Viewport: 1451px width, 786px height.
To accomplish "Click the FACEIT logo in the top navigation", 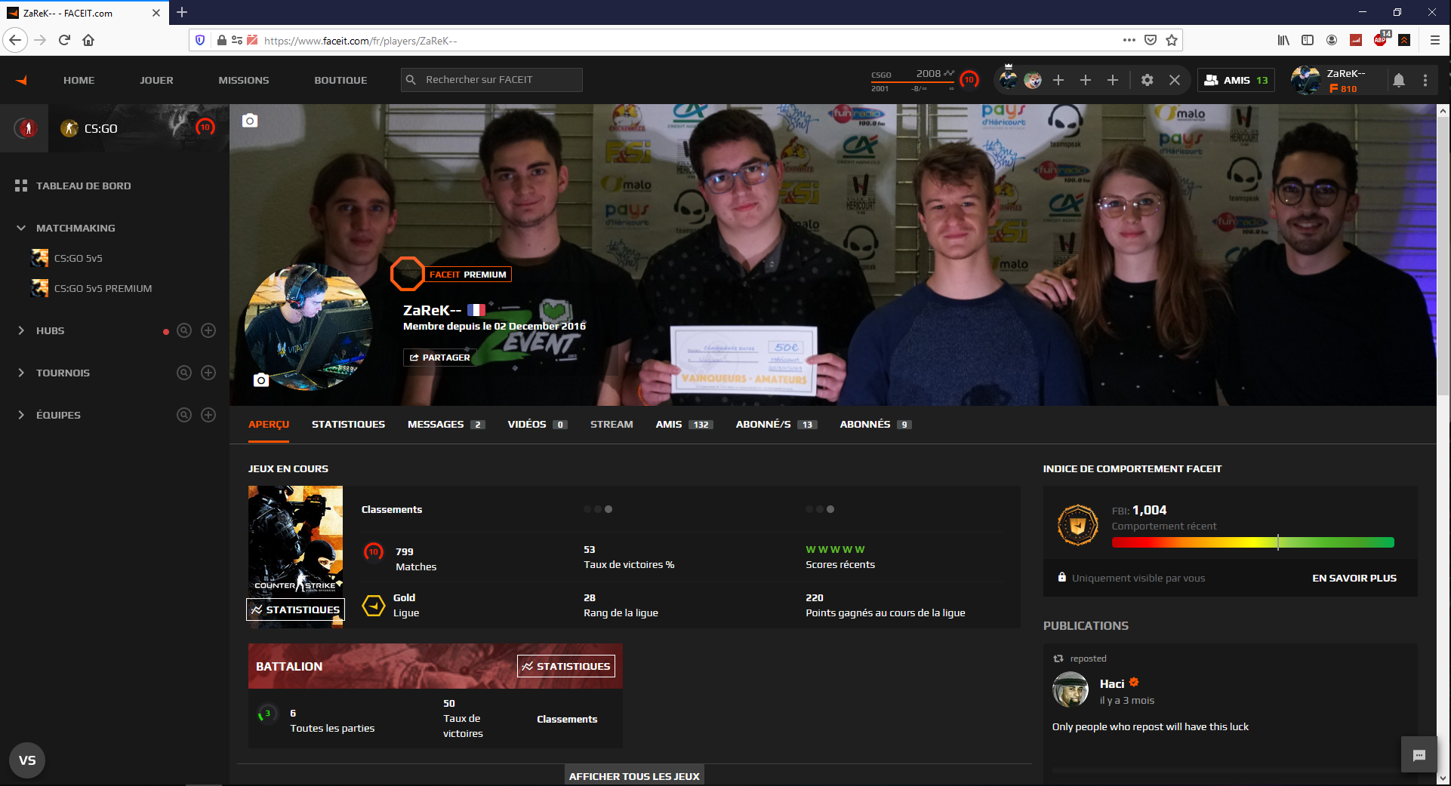I will click(22, 80).
